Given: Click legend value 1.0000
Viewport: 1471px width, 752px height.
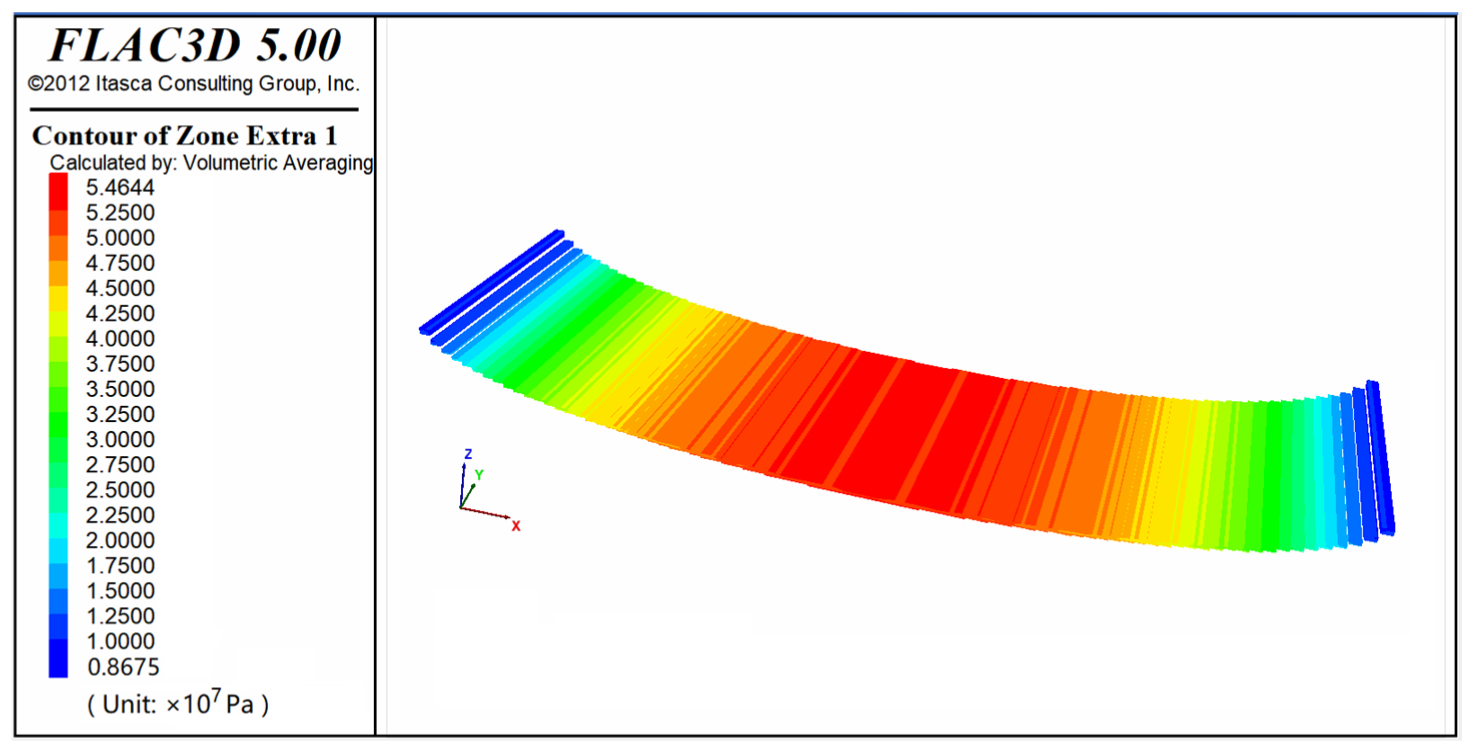Looking at the screenshot, I should pos(120,640).
